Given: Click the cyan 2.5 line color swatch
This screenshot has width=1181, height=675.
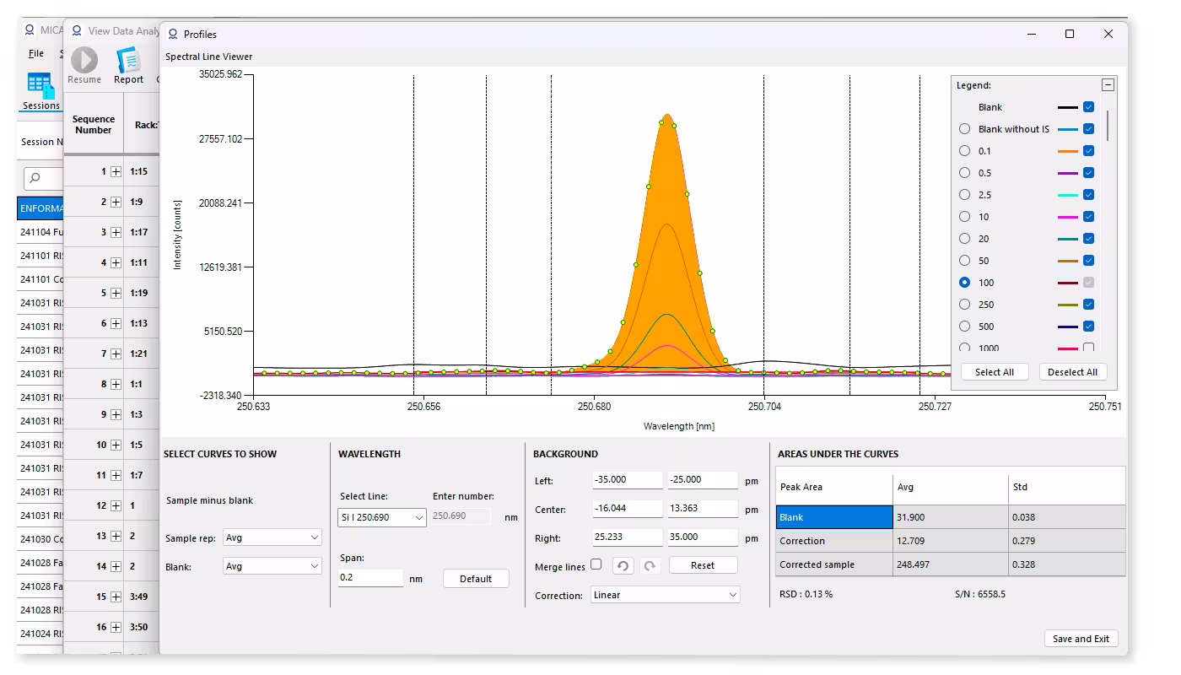Looking at the screenshot, I should 1067,195.
